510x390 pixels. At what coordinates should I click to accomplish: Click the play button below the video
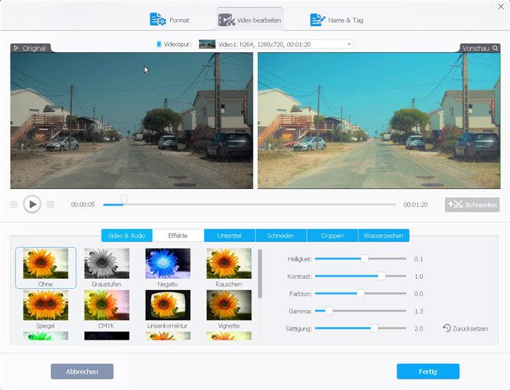(x=32, y=204)
